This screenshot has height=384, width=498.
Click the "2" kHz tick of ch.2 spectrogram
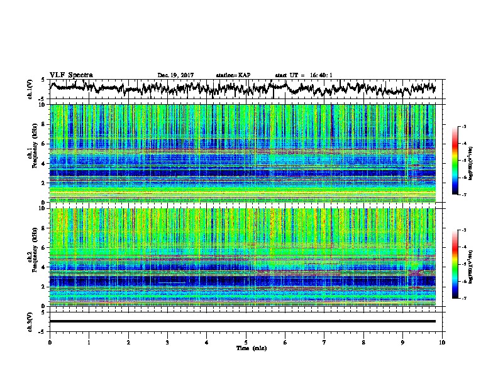45,287
